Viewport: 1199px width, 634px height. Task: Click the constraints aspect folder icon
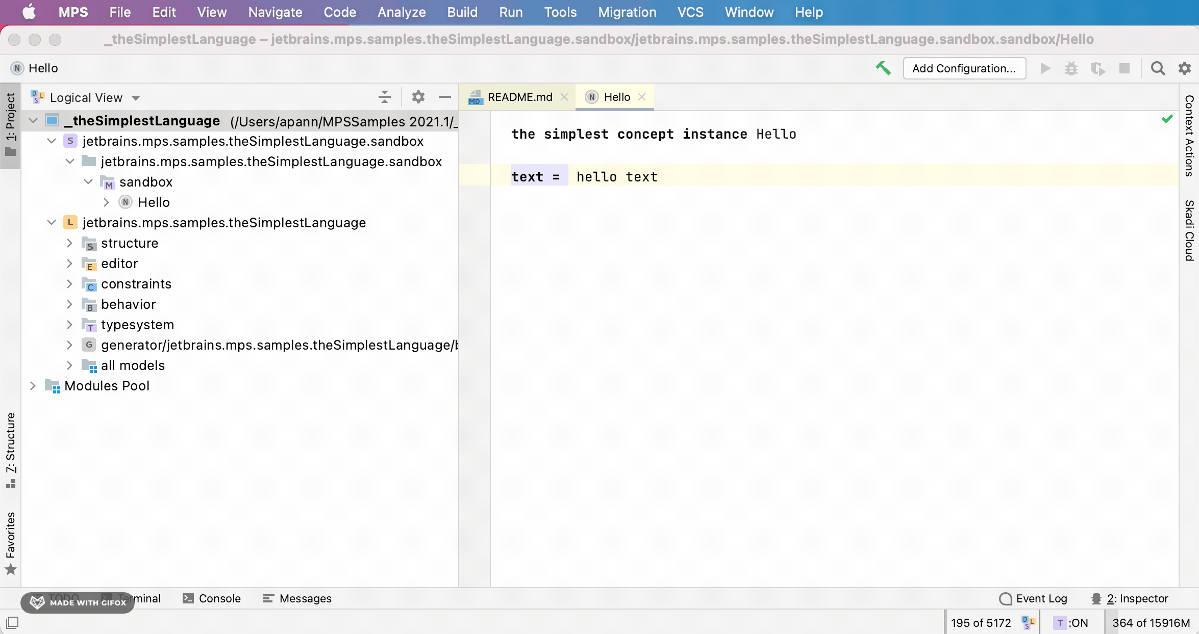click(89, 284)
